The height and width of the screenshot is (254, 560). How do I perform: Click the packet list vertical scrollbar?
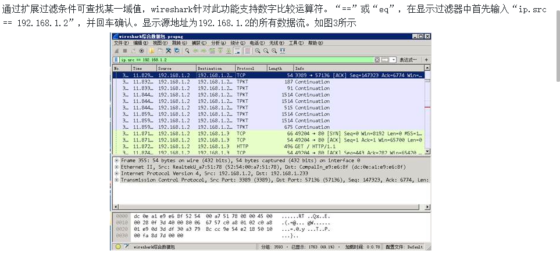[427, 110]
